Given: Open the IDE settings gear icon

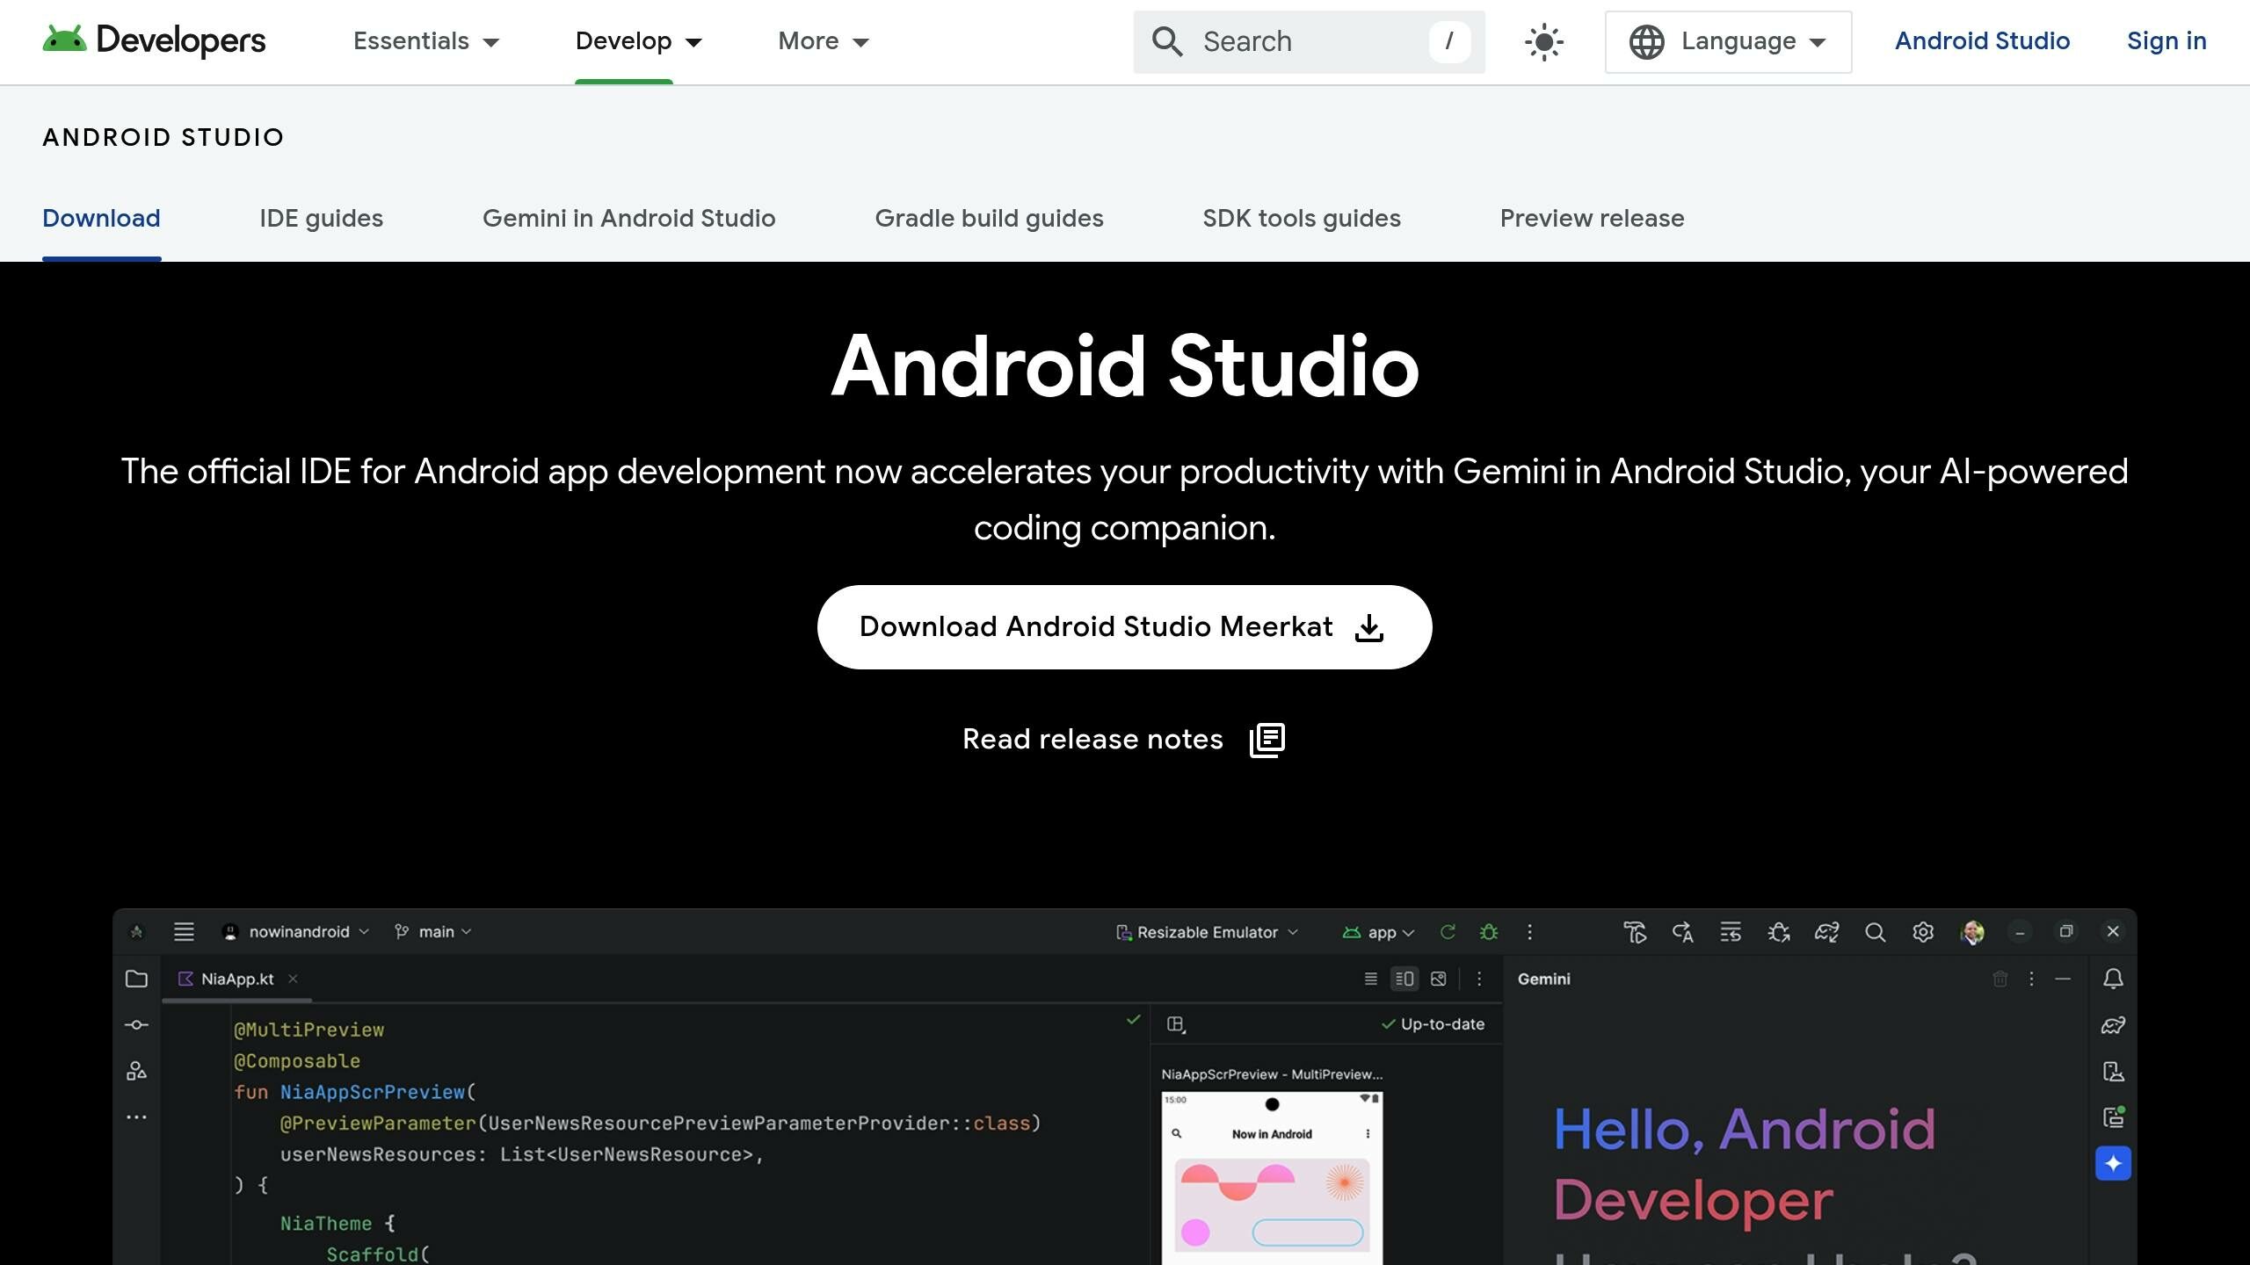Looking at the screenshot, I should 1923,932.
